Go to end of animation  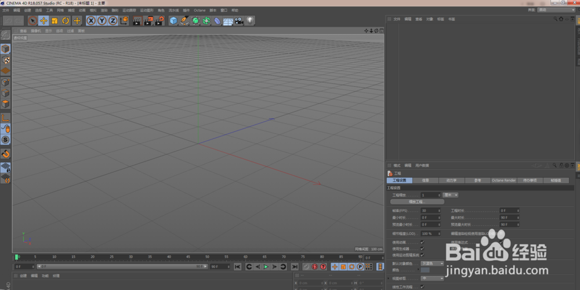295,266
